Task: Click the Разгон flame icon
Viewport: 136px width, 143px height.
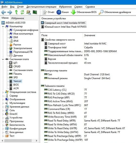Action: point(11,45)
